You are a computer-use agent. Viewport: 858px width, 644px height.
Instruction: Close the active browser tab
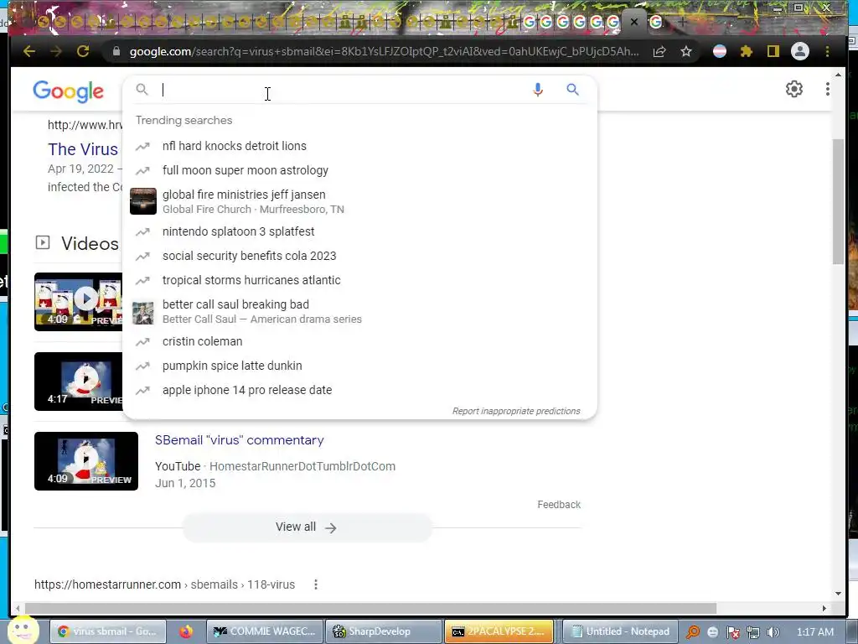634,22
